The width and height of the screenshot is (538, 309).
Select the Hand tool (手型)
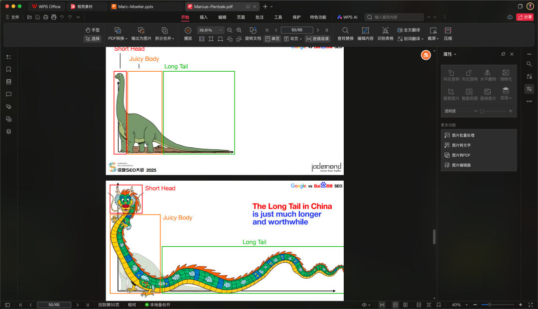[x=93, y=30]
